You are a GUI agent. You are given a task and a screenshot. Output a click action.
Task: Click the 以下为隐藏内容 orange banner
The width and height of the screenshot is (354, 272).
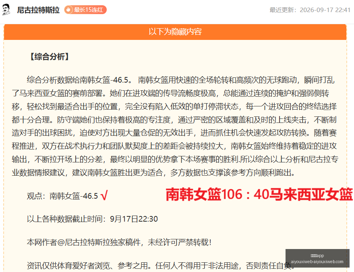pos(175,32)
